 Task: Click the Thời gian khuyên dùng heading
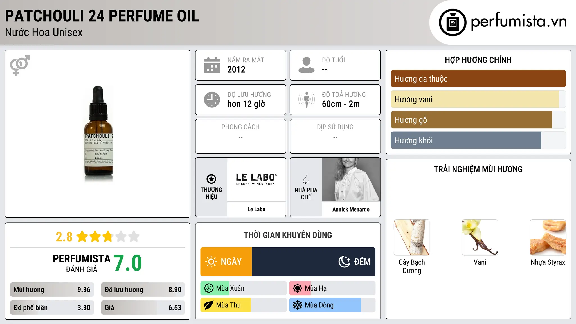288,235
